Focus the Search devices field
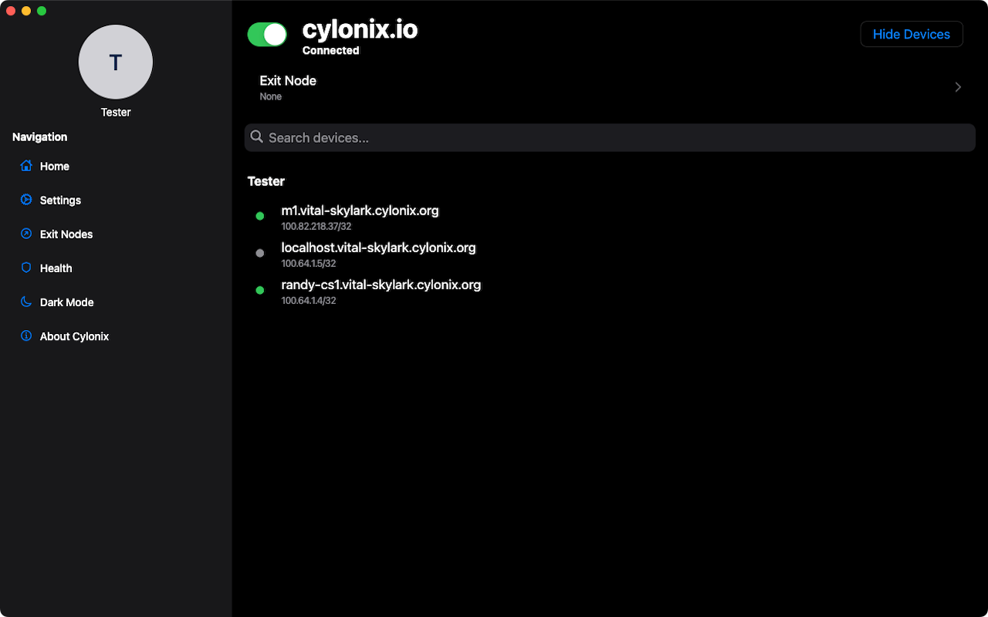The width and height of the screenshot is (988, 617). 610,137
